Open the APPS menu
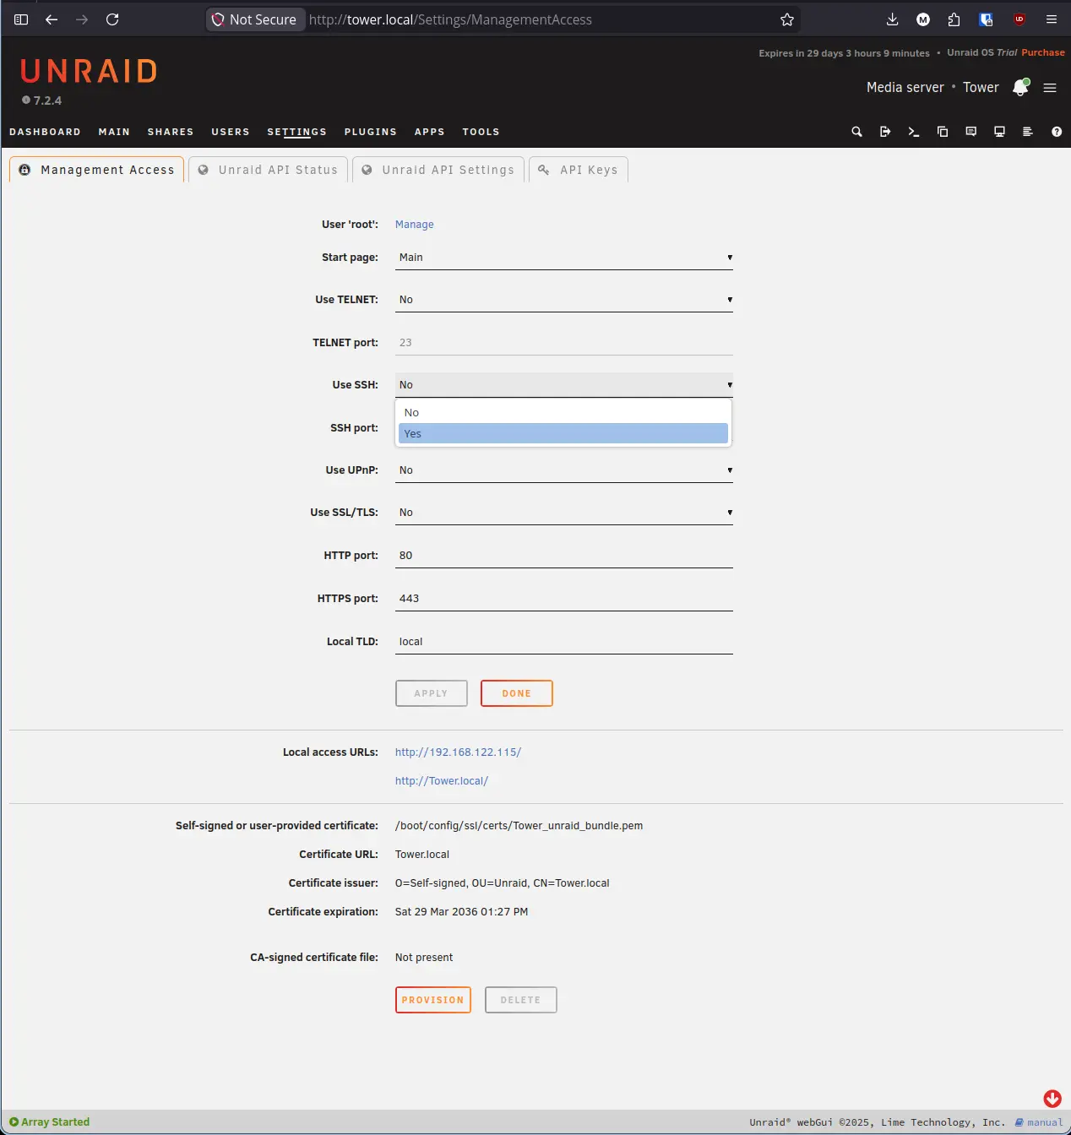Viewport: 1071px width, 1135px height. pyautogui.click(x=429, y=132)
